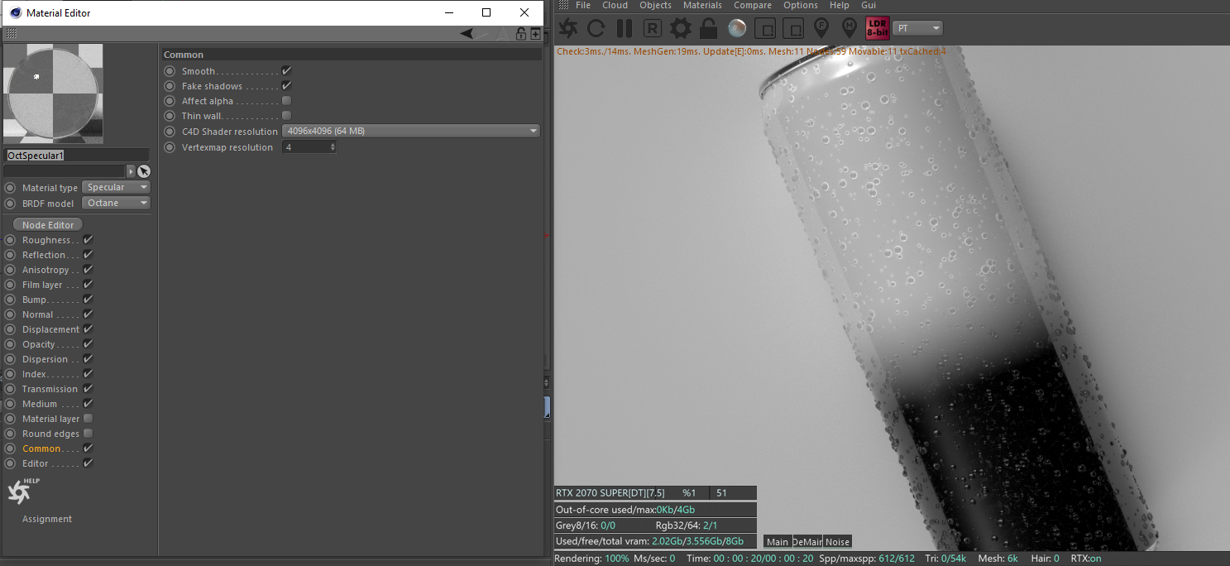Toggle the Roughness channel checkbox
The image size is (1230, 566).
pyautogui.click(x=88, y=240)
